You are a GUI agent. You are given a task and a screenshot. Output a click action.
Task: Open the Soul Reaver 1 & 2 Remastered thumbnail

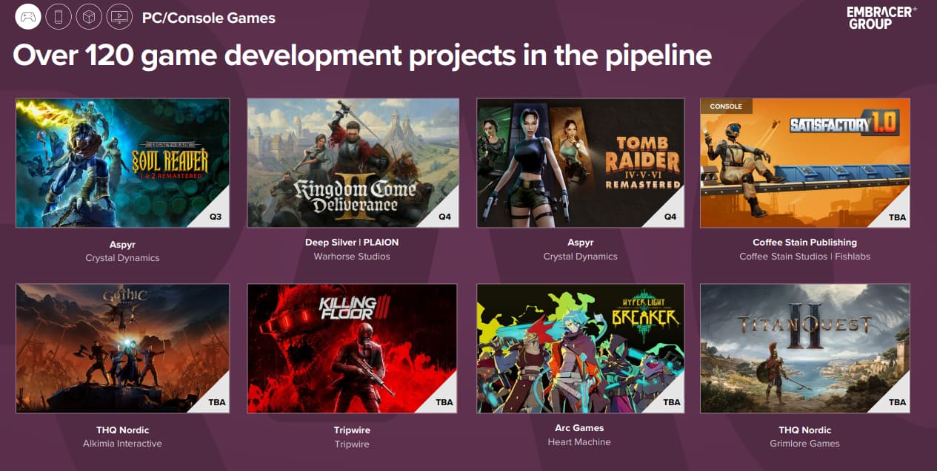click(x=122, y=163)
